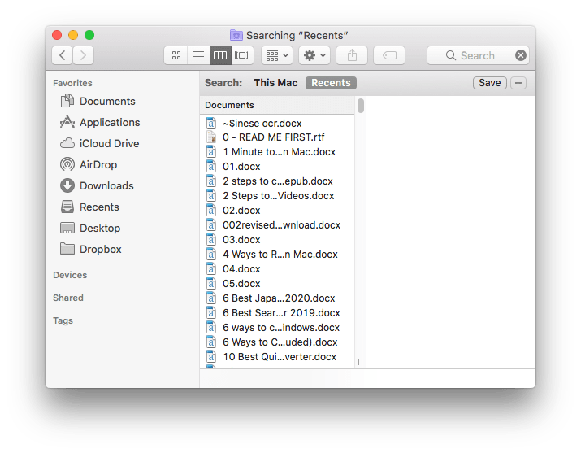Open Applications in the sidebar
Viewport: 581px width, 453px height.
point(109,123)
